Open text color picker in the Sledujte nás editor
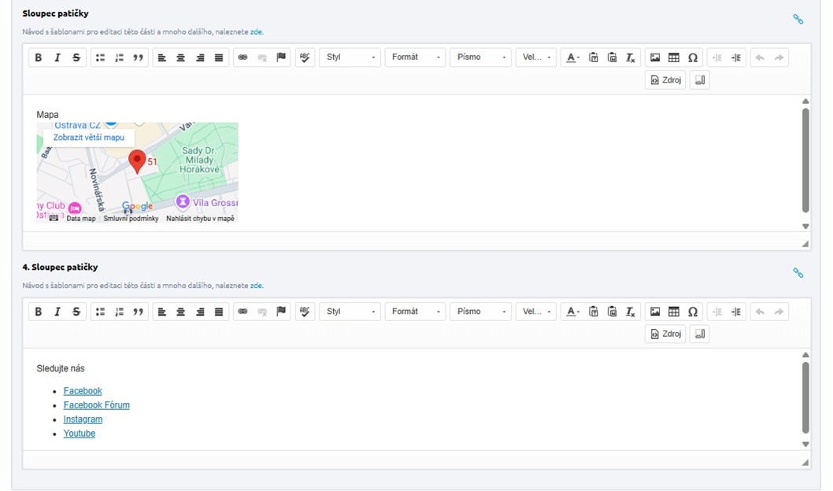This screenshot has width=833, height=491. (572, 312)
